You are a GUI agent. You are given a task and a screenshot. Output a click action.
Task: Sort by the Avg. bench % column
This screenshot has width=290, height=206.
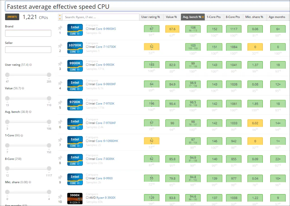193,17
